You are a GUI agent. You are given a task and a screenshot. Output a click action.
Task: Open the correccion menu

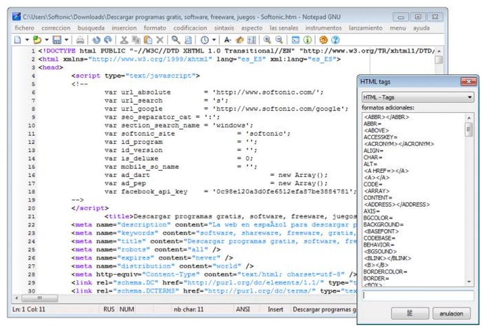[x=56, y=28]
